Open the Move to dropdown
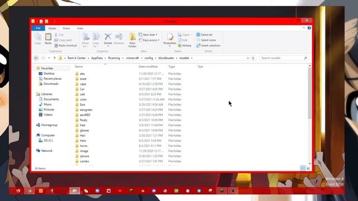Screen dimensions: 358x201 86,40
